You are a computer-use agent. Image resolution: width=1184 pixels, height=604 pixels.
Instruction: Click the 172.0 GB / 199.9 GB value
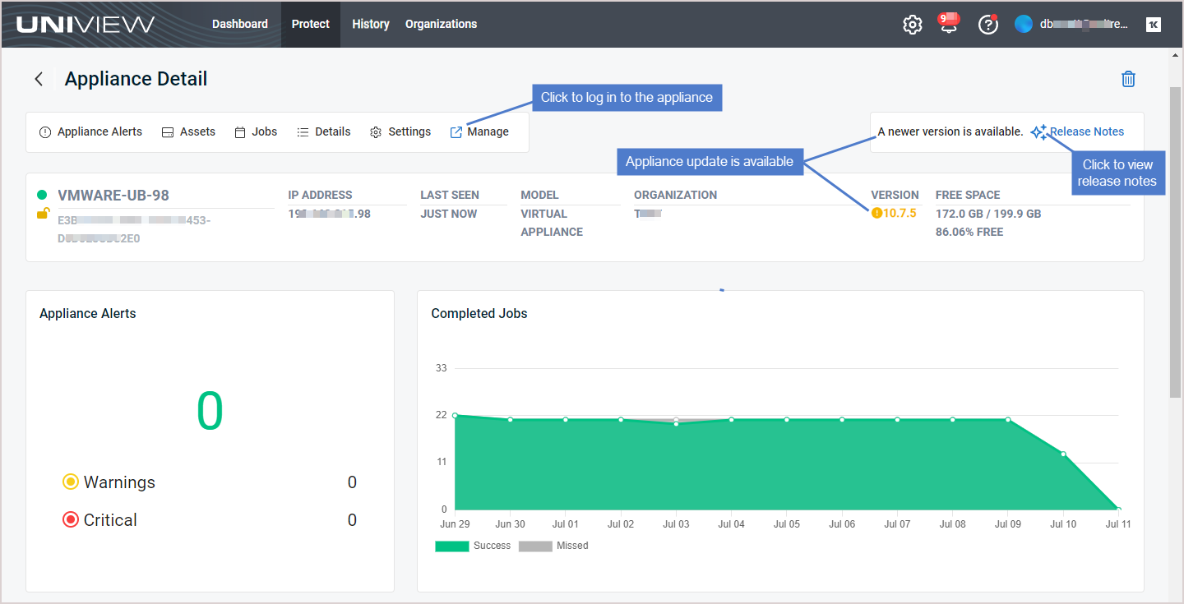pos(988,214)
